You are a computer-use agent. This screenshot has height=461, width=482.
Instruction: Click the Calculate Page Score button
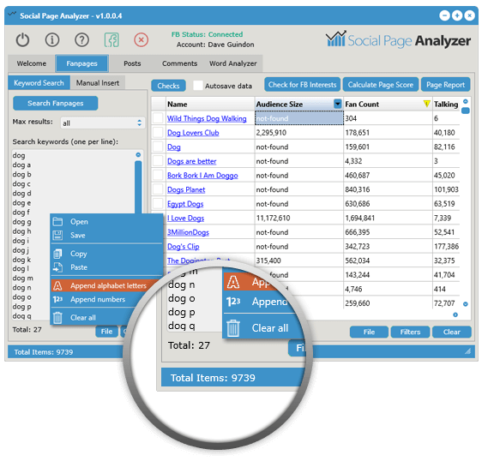[381, 85]
